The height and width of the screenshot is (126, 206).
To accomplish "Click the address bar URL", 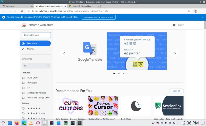I will click(x=70, y=11).
